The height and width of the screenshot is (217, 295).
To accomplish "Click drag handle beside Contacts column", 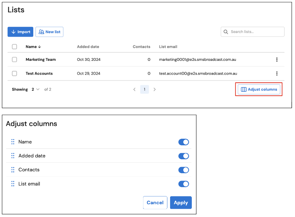I will [13, 170].
